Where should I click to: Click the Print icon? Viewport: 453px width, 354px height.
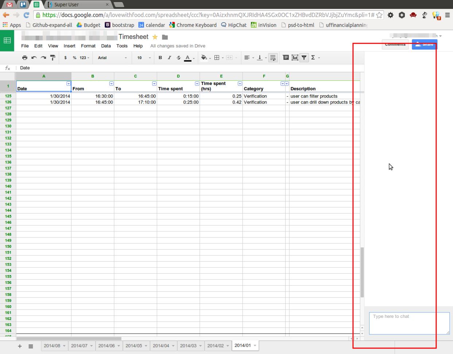pyautogui.click(x=25, y=57)
